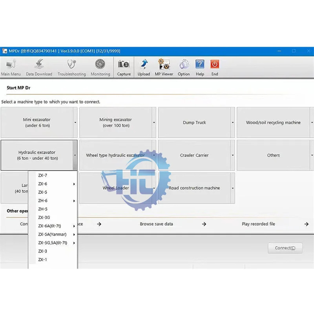Expand the Mini excavator dropdown arrow
314x314 pixels.
click(x=75, y=122)
